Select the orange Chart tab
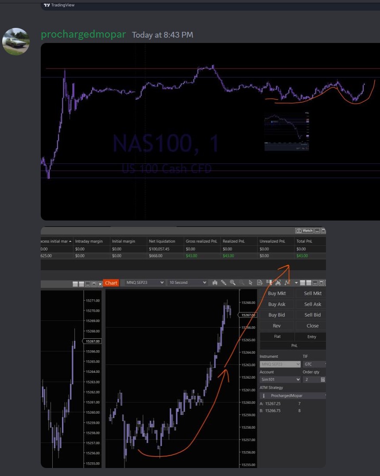This screenshot has height=476, width=380. coord(111,283)
